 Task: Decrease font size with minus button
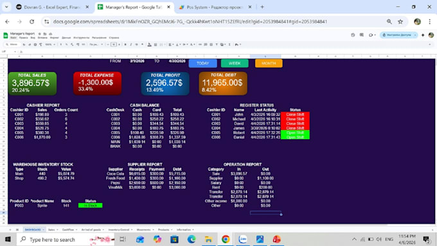(108, 44)
